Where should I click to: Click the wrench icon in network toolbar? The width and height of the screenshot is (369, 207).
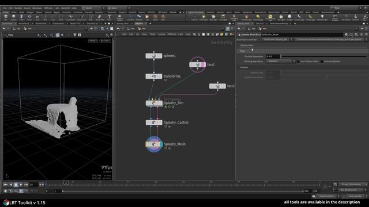[194, 34]
